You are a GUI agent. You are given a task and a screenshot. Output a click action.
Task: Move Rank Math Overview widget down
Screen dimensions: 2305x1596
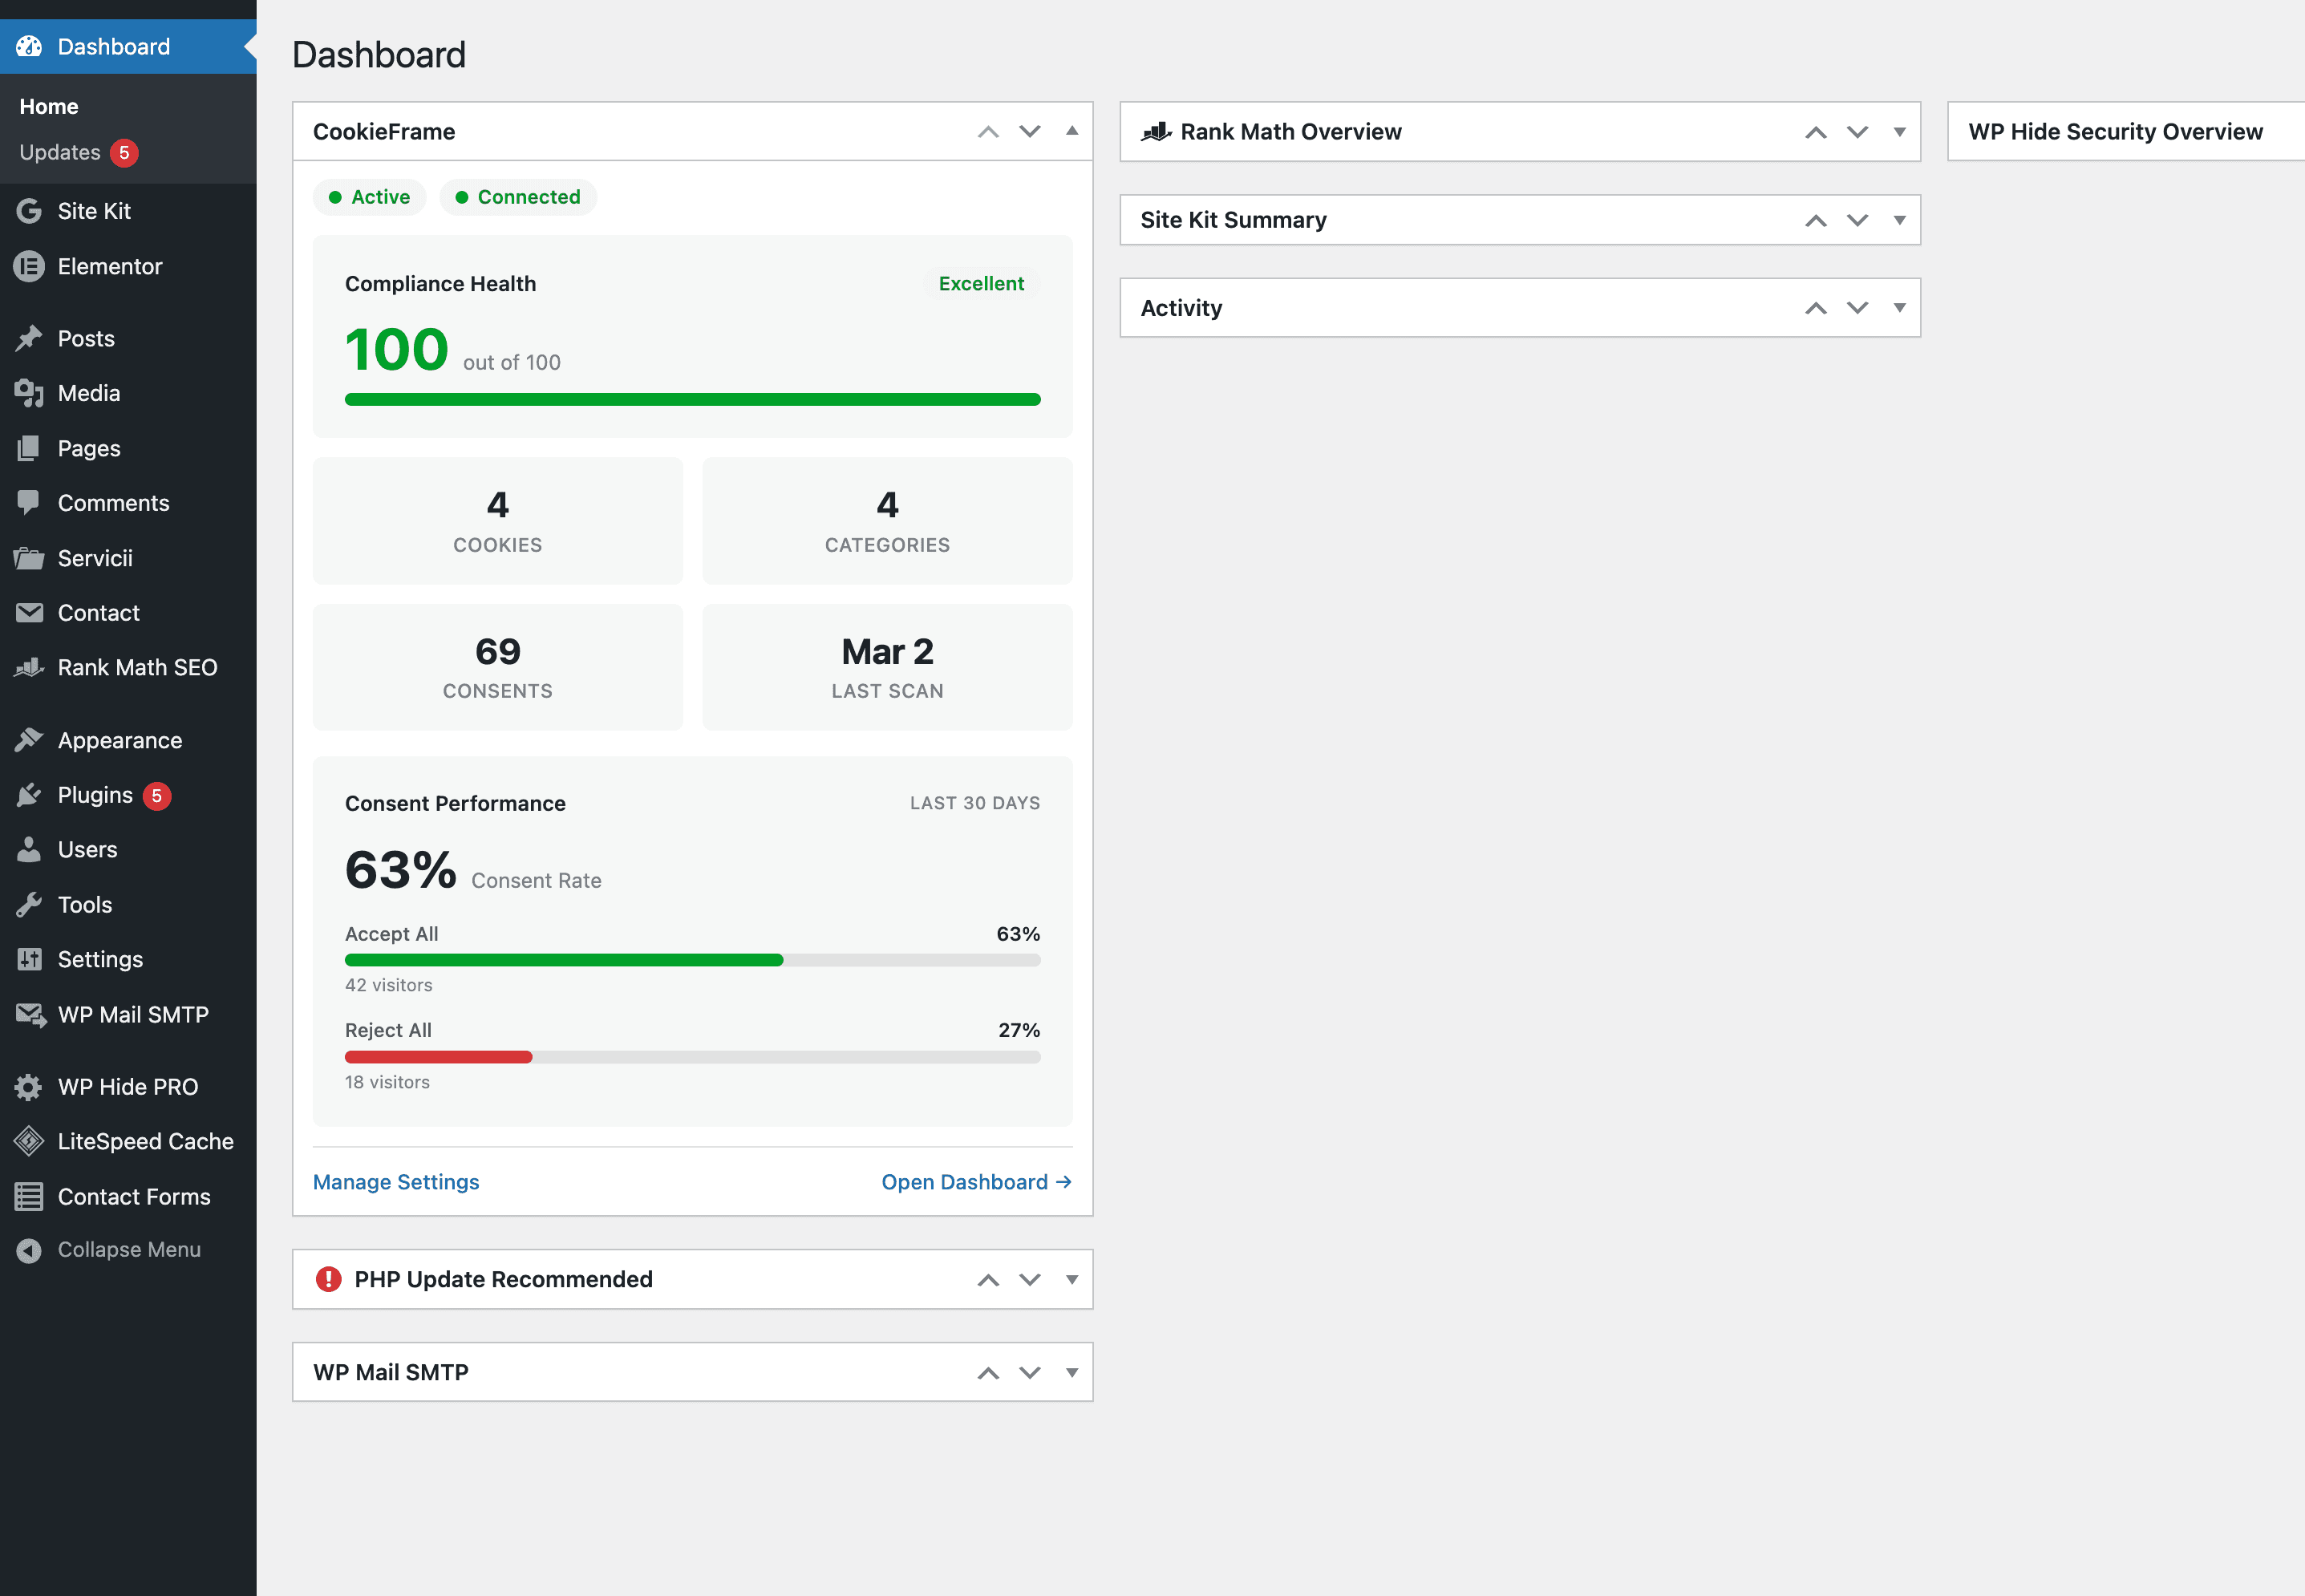click(1857, 131)
